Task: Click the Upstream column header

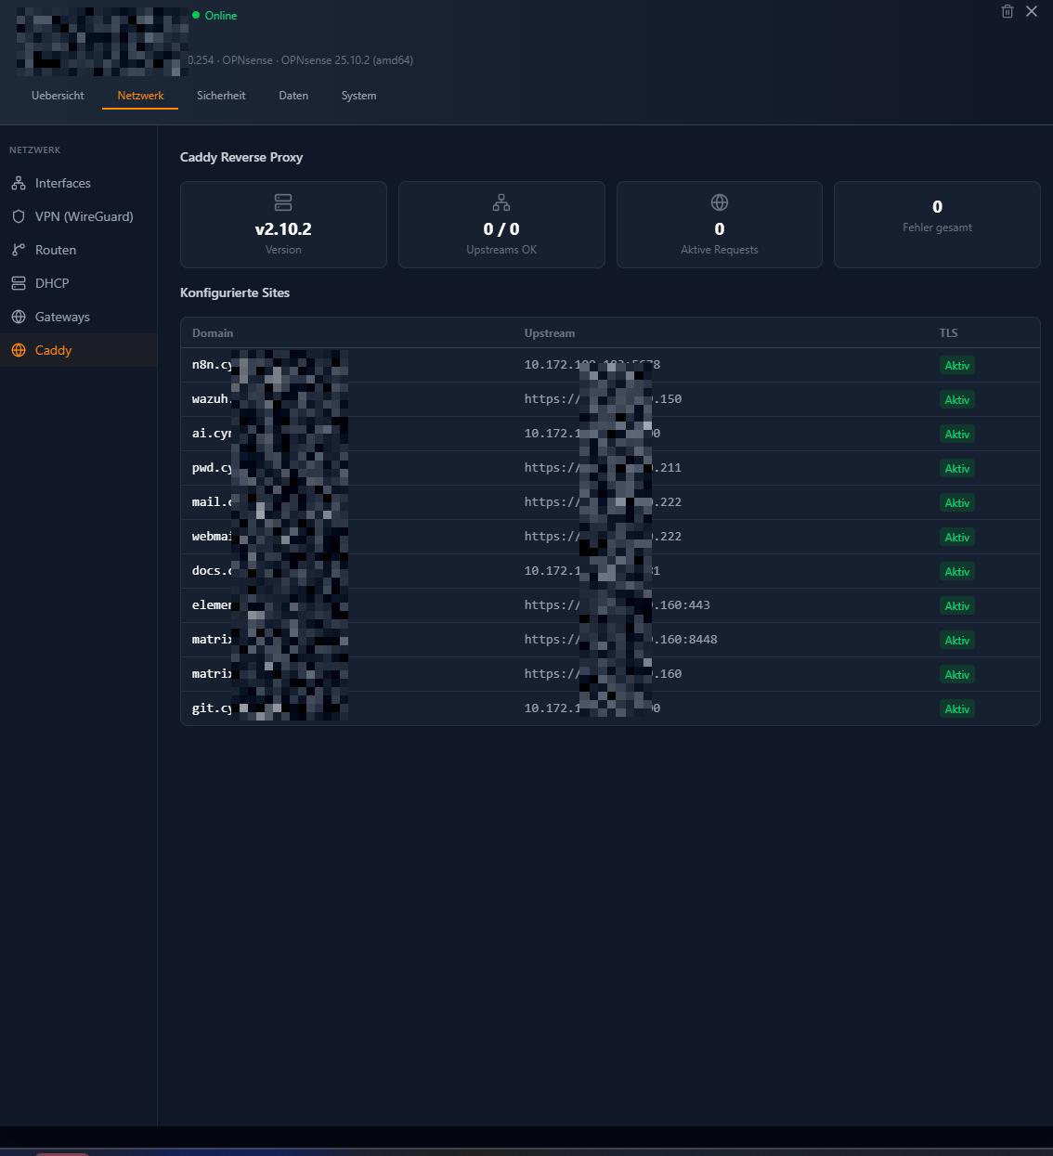Action: pos(550,333)
